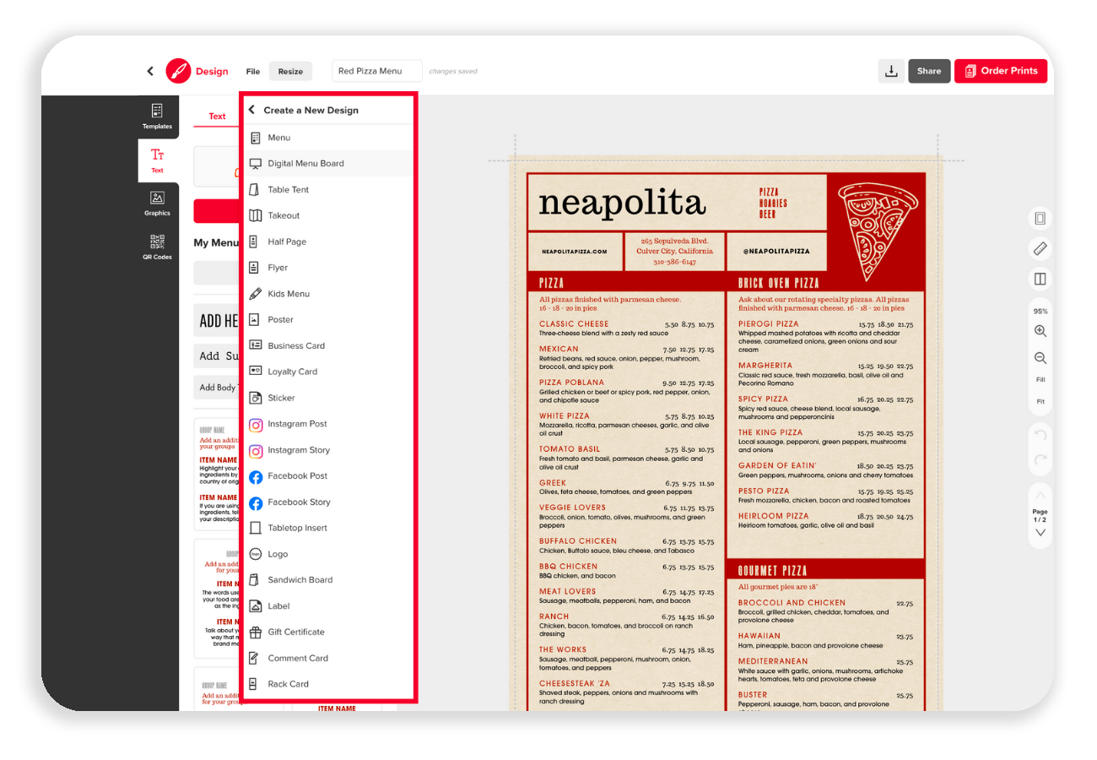This screenshot has width=1097, height=760.
Task: Click the BUFFALO CHICKEN menu item
Action: point(578,541)
